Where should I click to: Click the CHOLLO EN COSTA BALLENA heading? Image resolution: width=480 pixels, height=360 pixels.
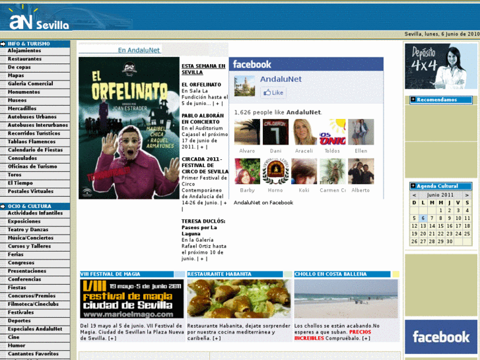pyautogui.click(x=331, y=274)
